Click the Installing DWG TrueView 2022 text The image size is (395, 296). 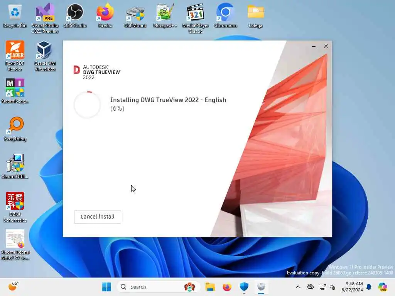click(168, 100)
